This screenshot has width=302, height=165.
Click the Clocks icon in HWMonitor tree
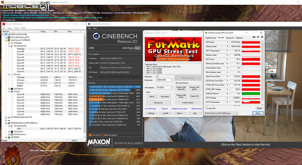coord(12,92)
